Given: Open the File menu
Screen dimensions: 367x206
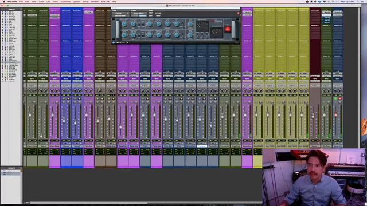Looking at the screenshot, I should [21, 2].
